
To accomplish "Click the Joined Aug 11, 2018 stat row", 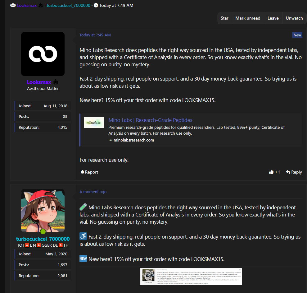I will click(x=43, y=106).
